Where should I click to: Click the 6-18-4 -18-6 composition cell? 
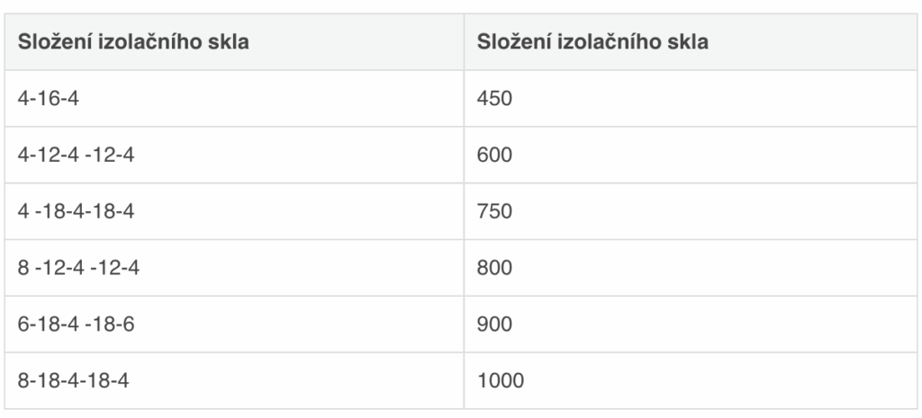point(76,324)
